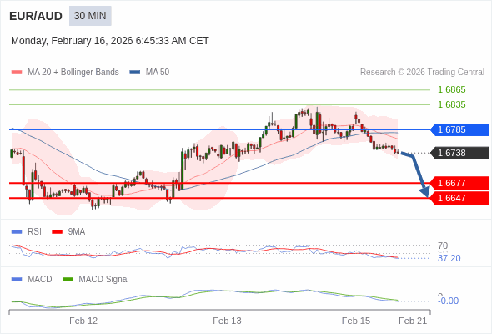Click the timestamp 'Monday, February 16, 2026 6:45:33 AM CET'
Viewport: 492px width, 334px height.
click(110, 41)
